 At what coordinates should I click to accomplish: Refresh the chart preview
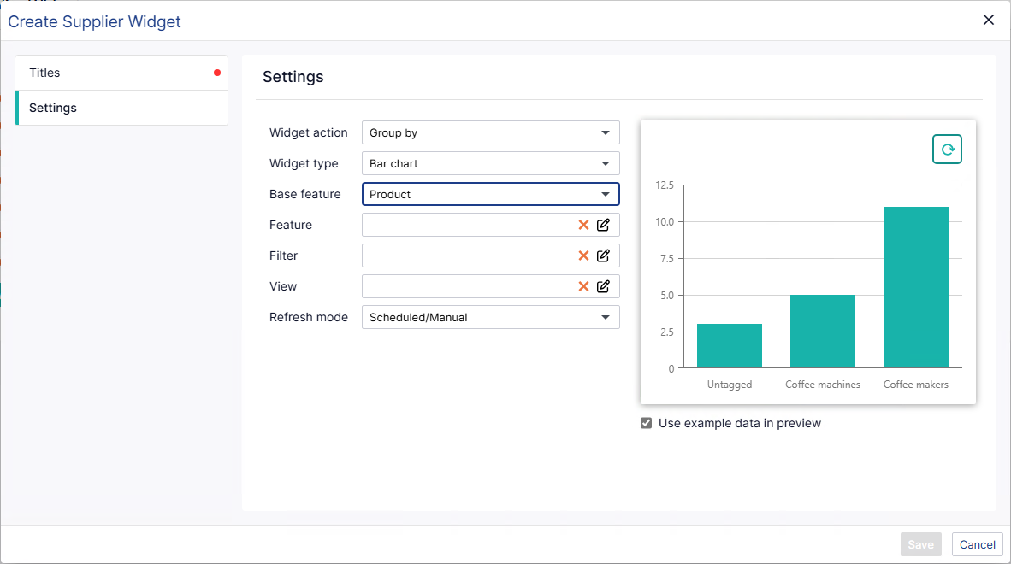click(x=947, y=150)
